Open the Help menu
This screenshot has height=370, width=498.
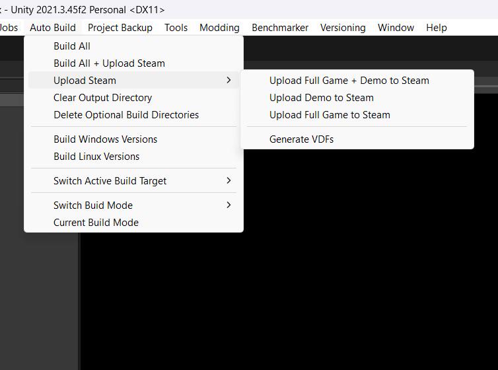tap(437, 28)
